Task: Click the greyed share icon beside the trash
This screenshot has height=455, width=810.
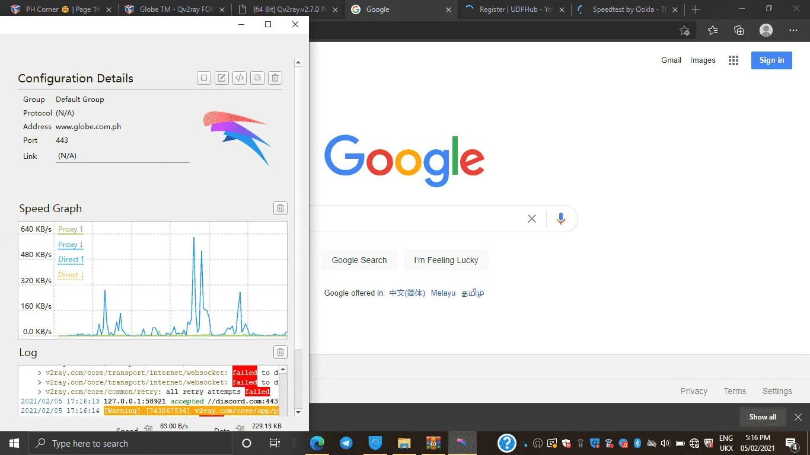Action: pyautogui.click(x=257, y=78)
